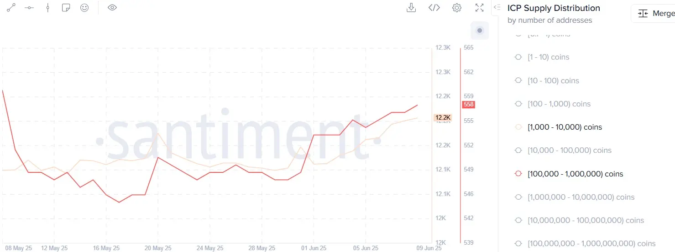This screenshot has width=675, height=252.
Task: Enable the [100 - 1,000) coins metric
Action: pyautogui.click(x=559, y=104)
